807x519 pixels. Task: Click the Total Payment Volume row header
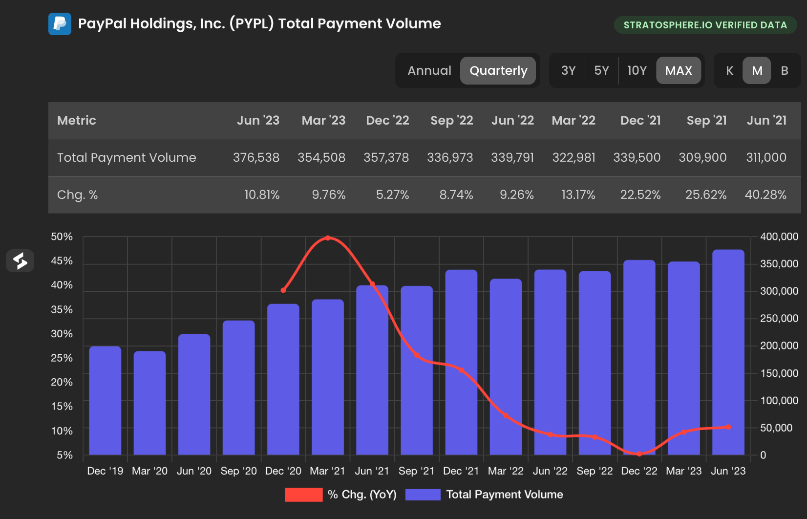coord(127,157)
